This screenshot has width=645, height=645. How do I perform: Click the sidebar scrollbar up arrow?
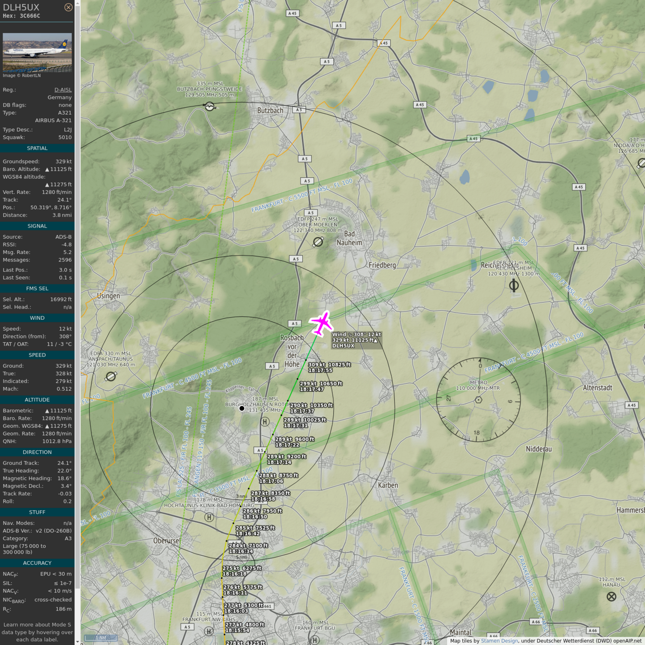coord(77,3)
